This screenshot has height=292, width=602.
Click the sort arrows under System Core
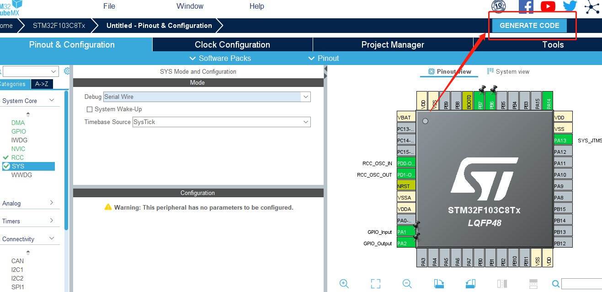pos(28,114)
